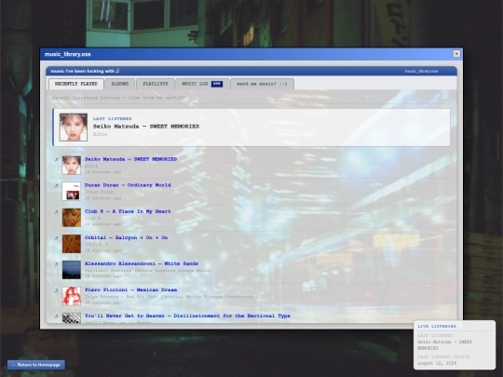Click the Last Listened title 'Seiko Matsuda – SWEET MEMORIES'

[146, 127]
